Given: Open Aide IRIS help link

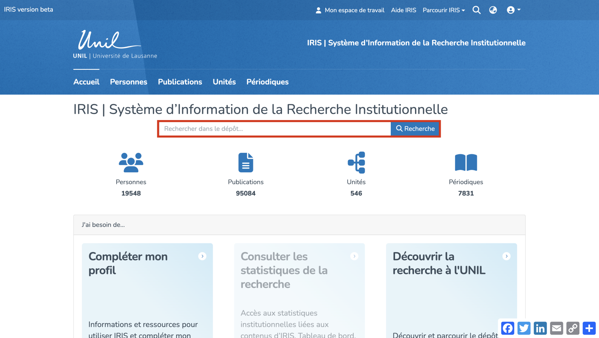Looking at the screenshot, I should pos(403,10).
